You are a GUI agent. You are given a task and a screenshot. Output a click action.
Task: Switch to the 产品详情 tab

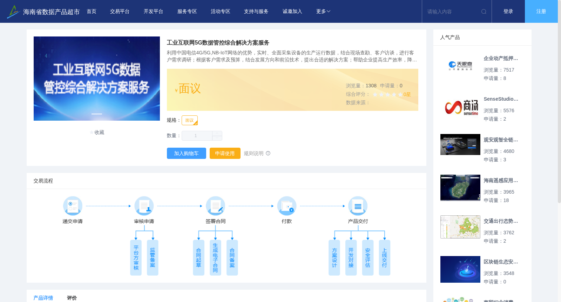click(43, 298)
